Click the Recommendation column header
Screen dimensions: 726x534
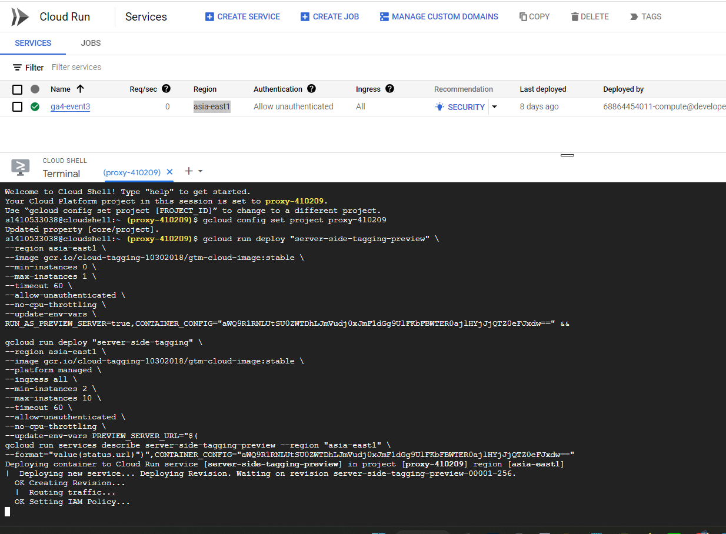click(x=464, y=89)
